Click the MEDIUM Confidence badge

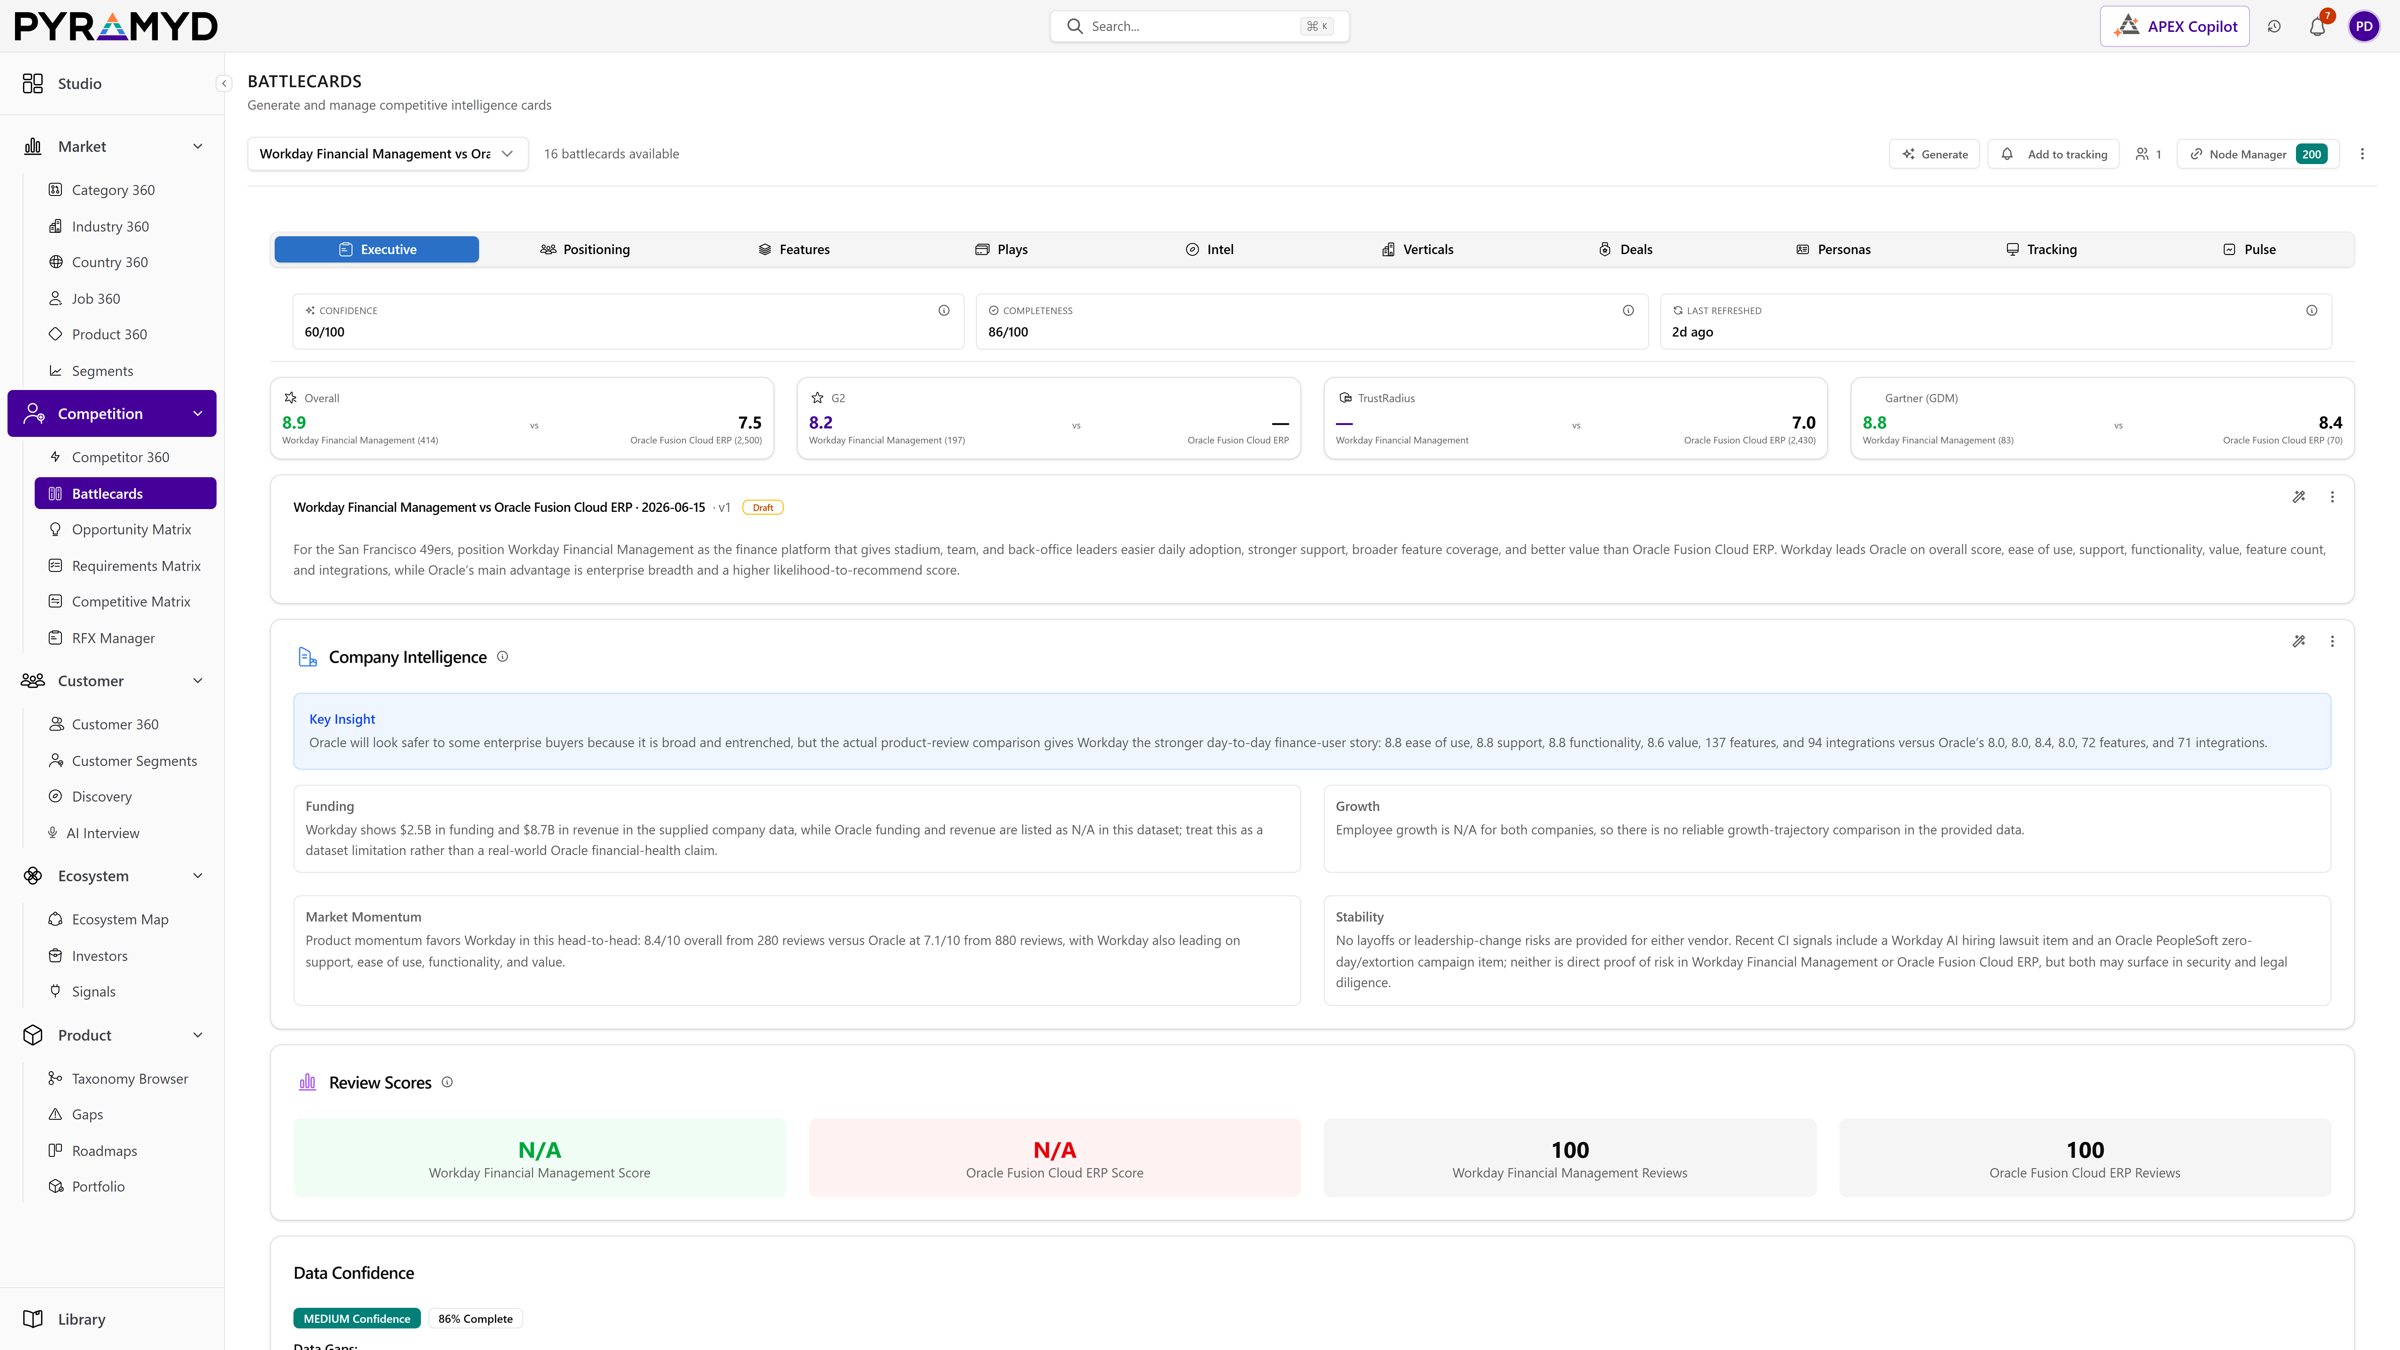click(x=357, y=1318)
